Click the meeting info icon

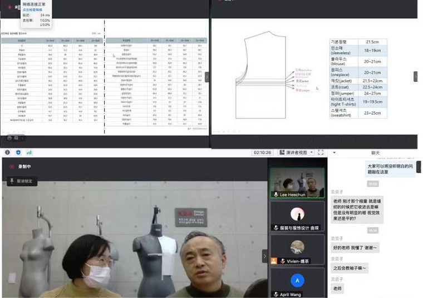point(7,152)
